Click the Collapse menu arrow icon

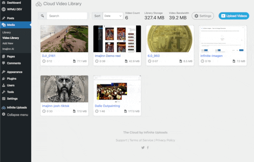click(3, 114)
